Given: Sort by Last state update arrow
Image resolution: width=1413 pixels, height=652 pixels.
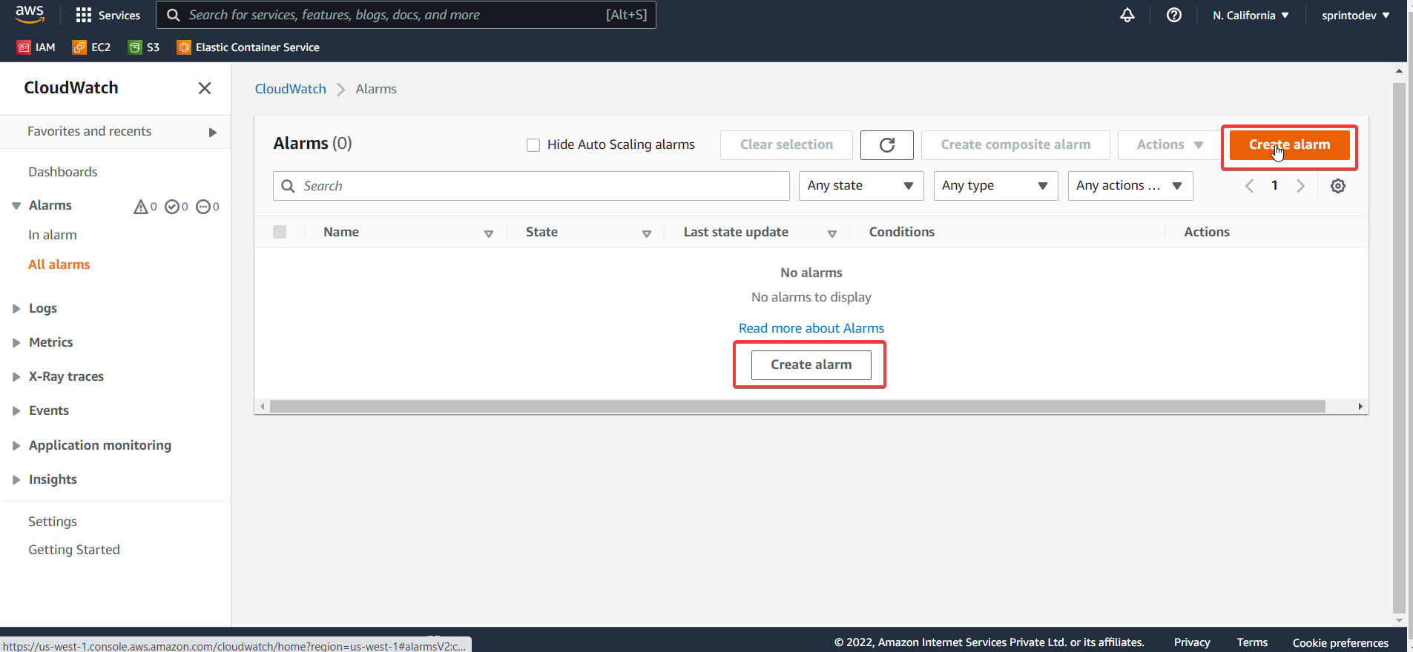Looking at the screenshot, I should pos(832,233).
